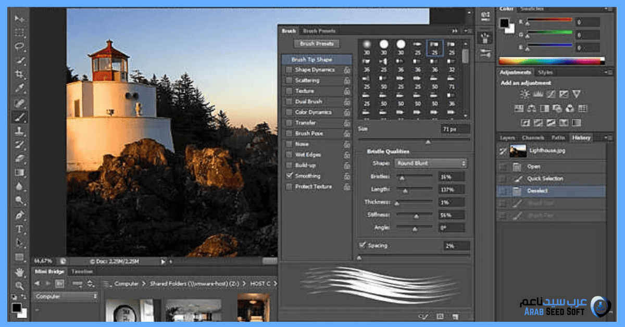The image size is (625, 327).
Task: Click the Brightness/Contrast adjustment icon
Action: pos(525,94)
